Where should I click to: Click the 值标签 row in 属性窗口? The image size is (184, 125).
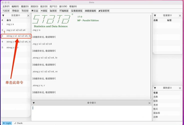(x=167, y=113)
